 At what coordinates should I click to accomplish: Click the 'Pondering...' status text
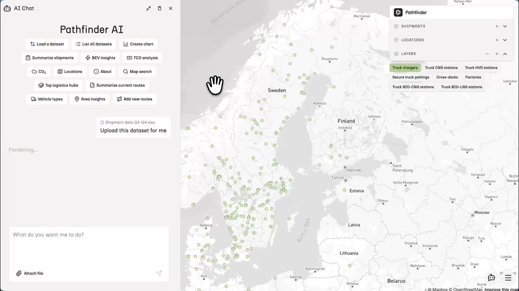tap(23, 150)
